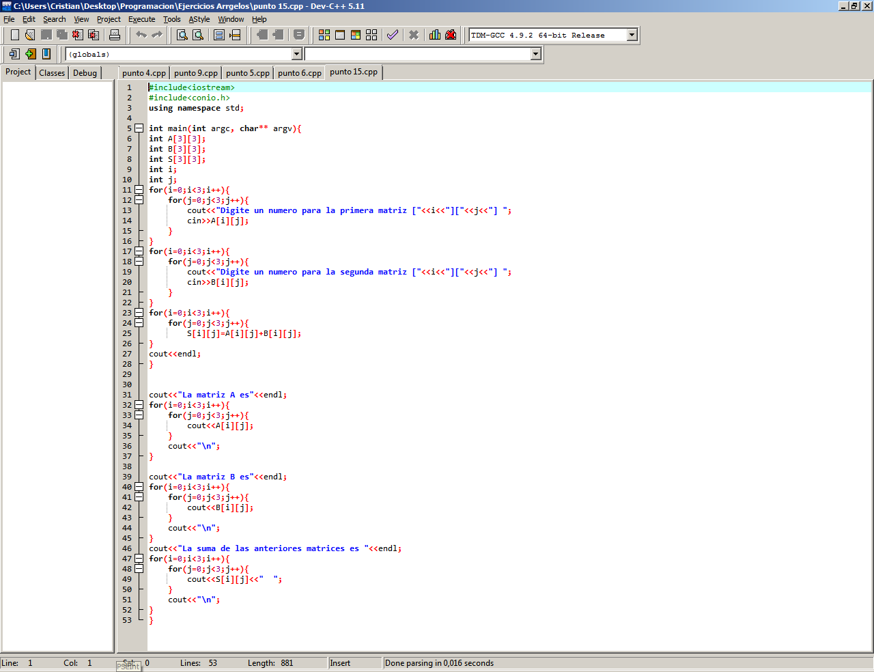Open the empty function list dropdown

tap(535, 54)
